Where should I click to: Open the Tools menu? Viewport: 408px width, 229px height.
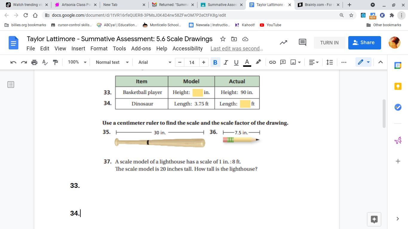pos(119,49)
